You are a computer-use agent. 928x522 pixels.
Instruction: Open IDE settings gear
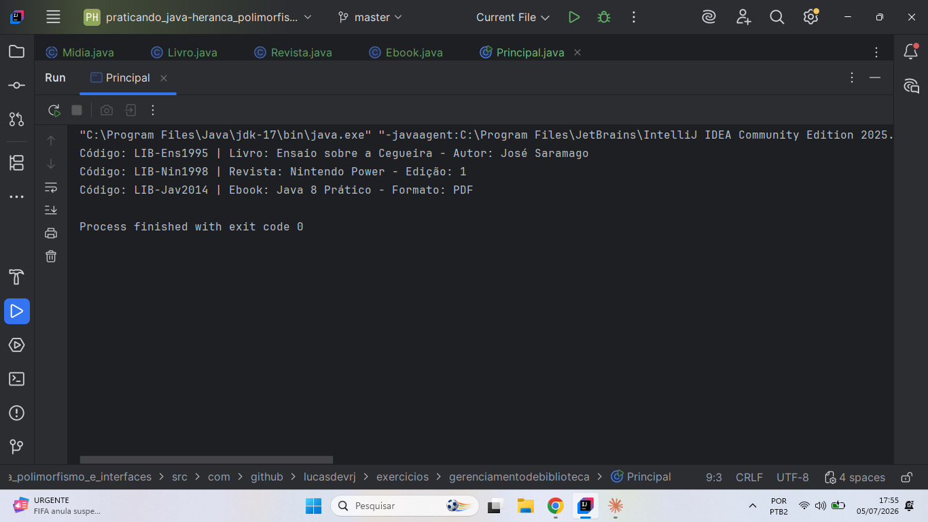pos(810,17)
